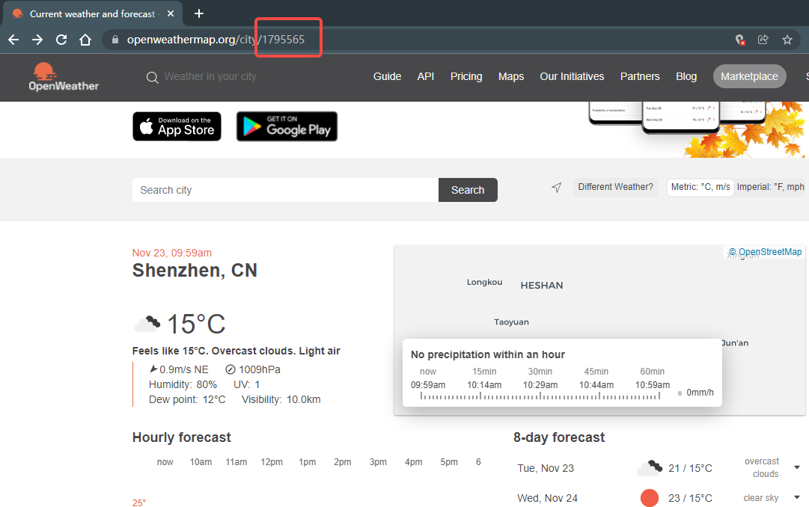Image resolution: width=809 pixels, height=507 pixels.
Task: Click the Shenzhen, CN heading
Action: point(195,270)
